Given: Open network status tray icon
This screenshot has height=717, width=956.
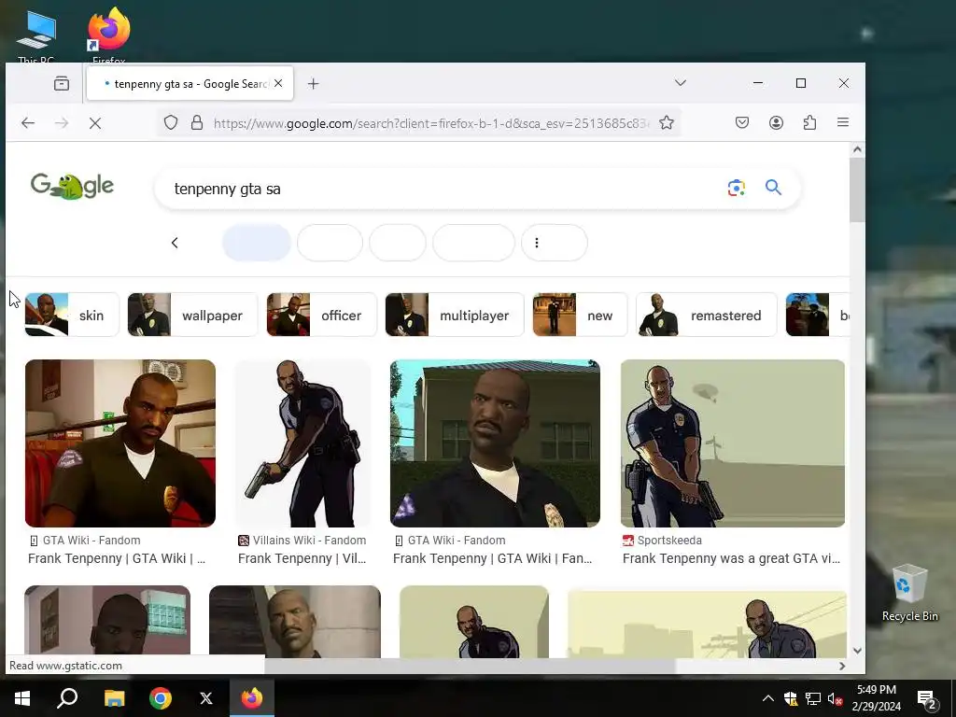Looking at the screenshot, I should click(x=813, y=698).
